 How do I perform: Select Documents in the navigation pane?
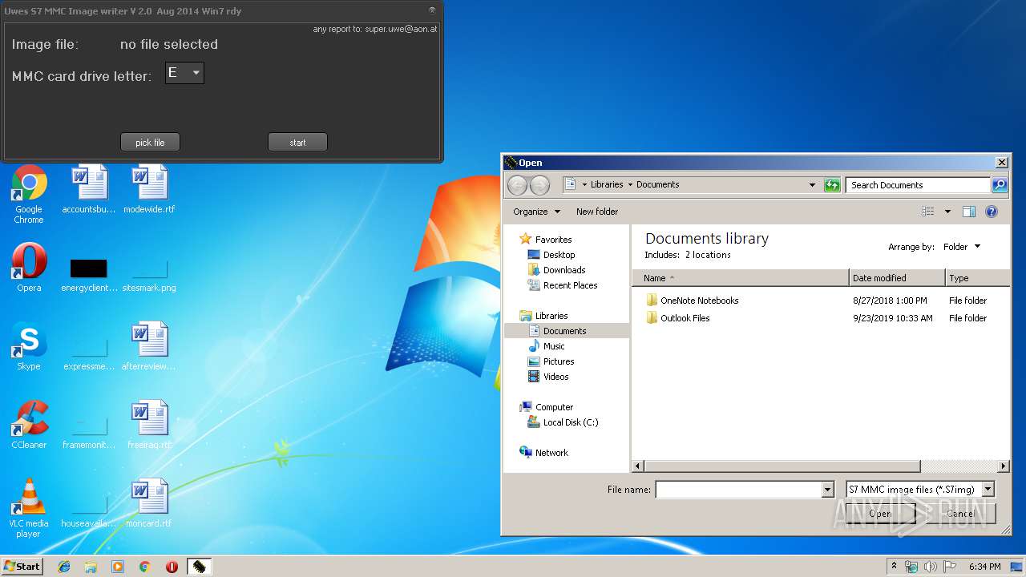[564, 331]
